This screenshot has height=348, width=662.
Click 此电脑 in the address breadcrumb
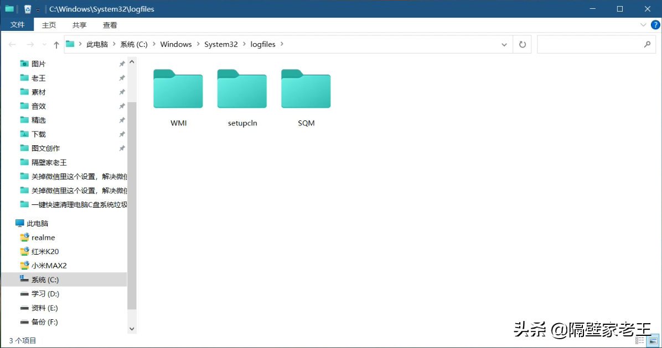point(97,44)
